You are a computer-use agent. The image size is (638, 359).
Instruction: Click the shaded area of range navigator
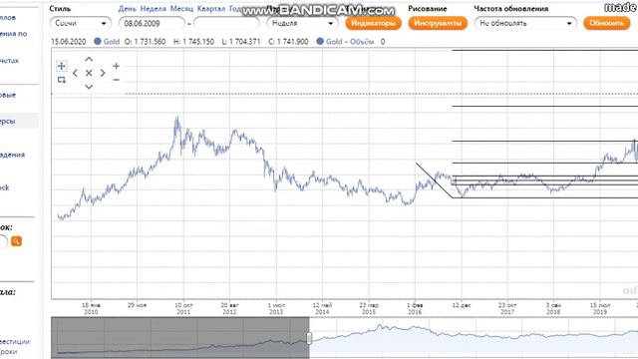click(x=179, y=338)
